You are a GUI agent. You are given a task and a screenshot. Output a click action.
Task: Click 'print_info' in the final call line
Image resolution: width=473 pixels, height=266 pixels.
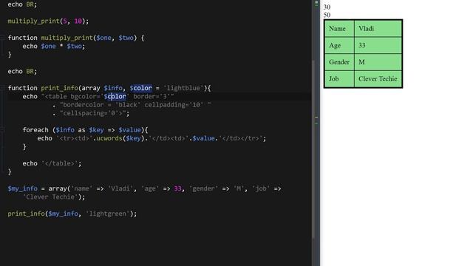pos(26,214)
